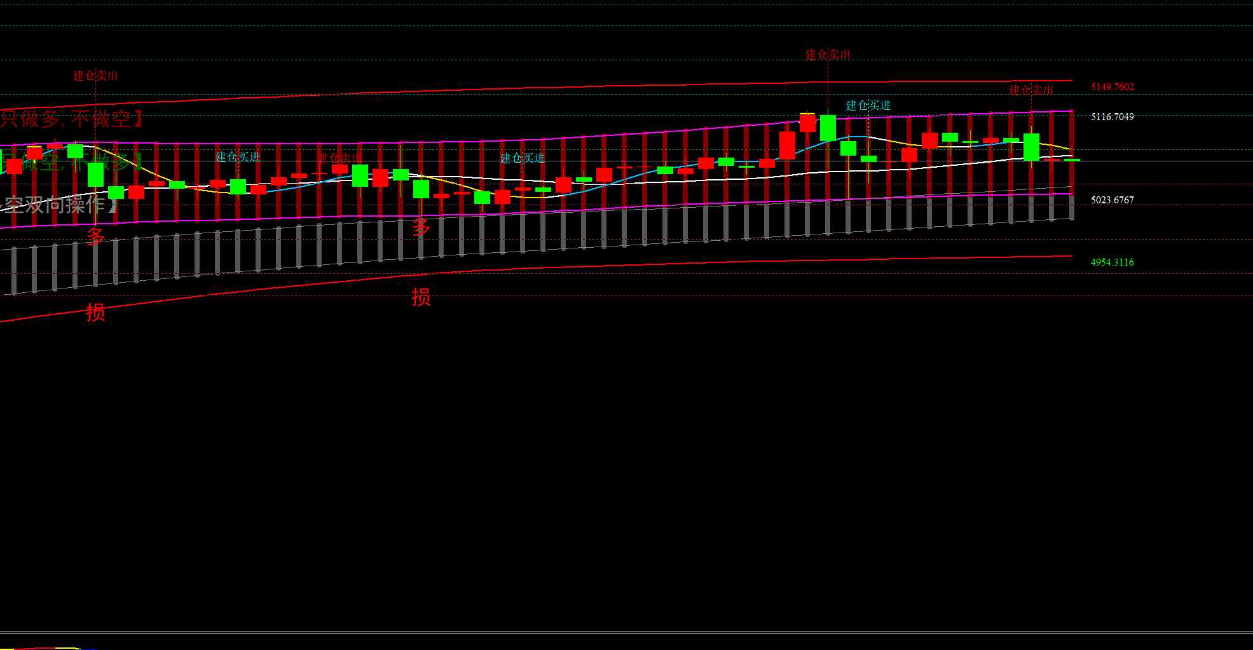The image size is (1253, 650).
Task: Select the dim red 建仓卖出 label between 建仓买进 labels
Action: (x=339, y=158)
